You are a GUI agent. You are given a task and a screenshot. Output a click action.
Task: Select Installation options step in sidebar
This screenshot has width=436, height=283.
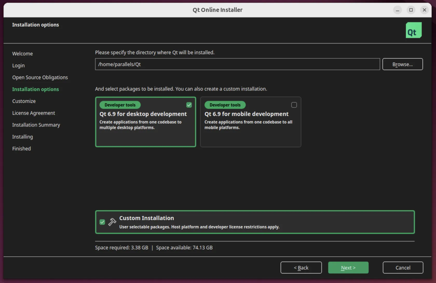pyautogui.click(x=36, y=89)
